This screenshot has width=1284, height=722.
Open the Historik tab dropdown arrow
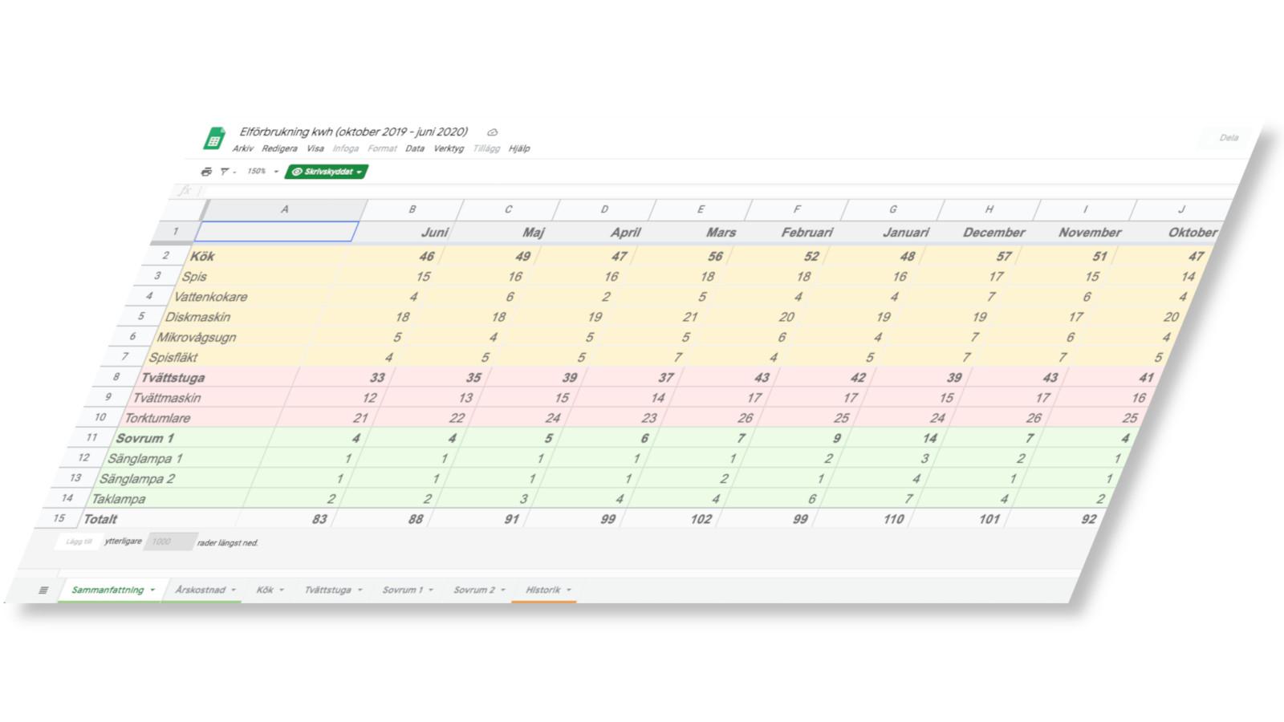pyautogui.click(x=568, y=590)
